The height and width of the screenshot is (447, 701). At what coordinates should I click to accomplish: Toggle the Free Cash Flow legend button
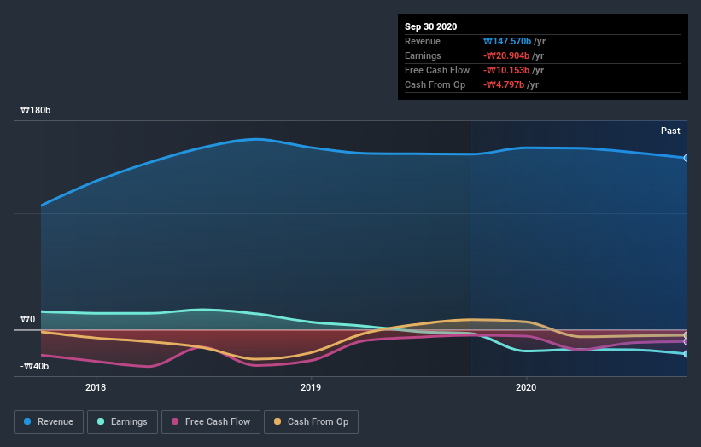(x=211, y=422)
